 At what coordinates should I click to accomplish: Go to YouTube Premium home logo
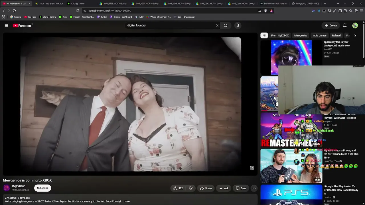pyautogui.click(x=22, y=26)
